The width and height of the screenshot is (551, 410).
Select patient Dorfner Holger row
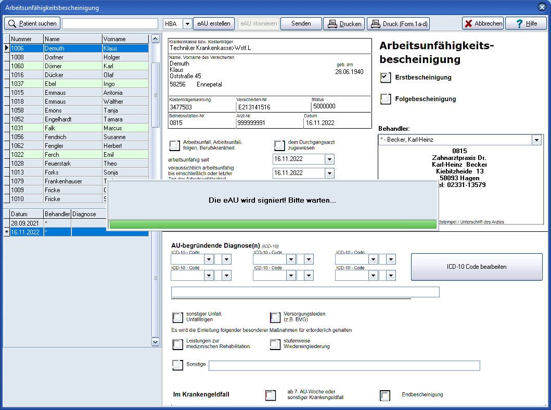(x=79, y=57)
